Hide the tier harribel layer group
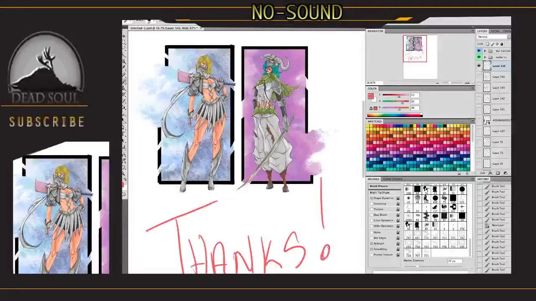536x301 pixels. 479,51
